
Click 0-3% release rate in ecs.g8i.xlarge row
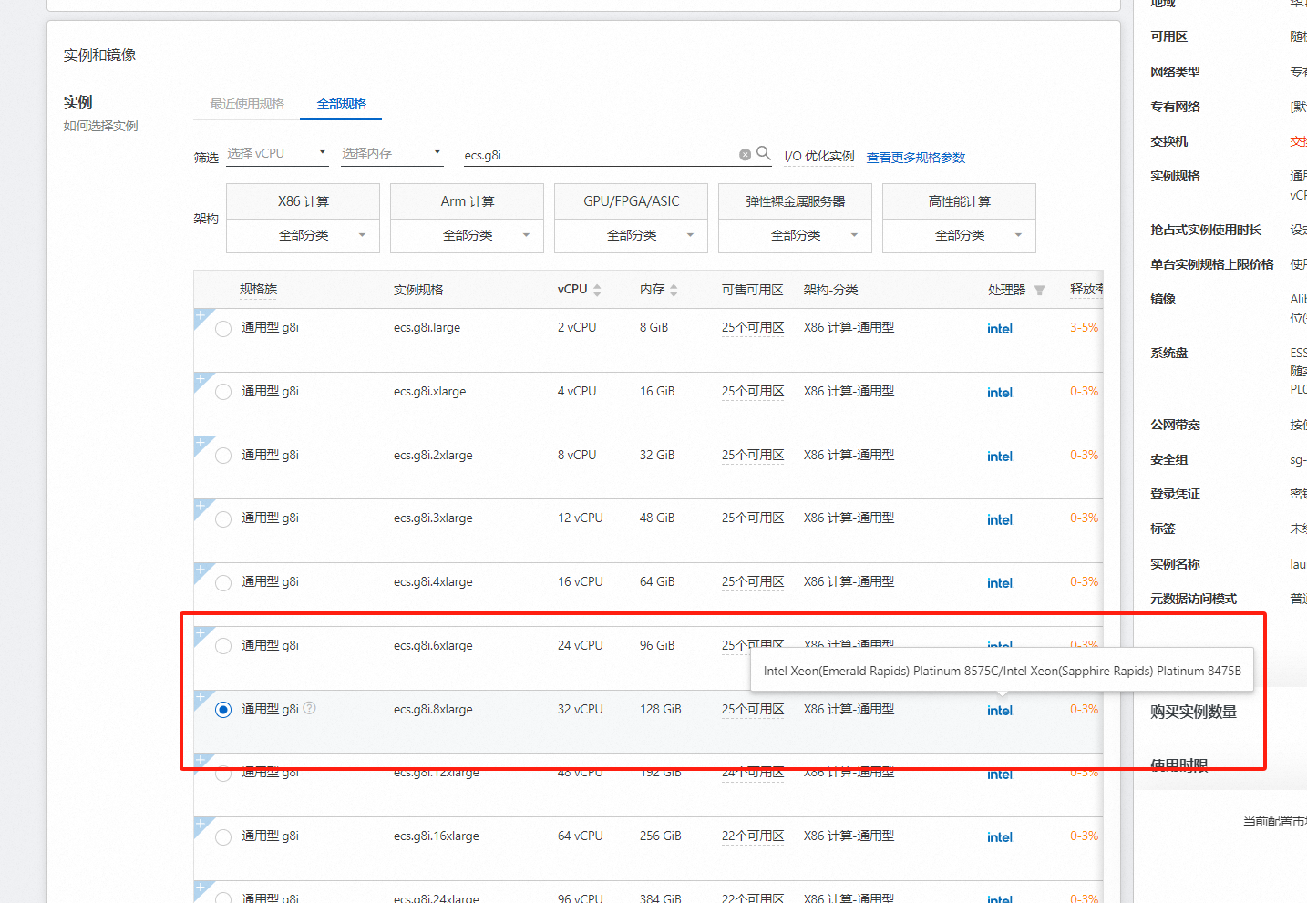pos(1084,391)
